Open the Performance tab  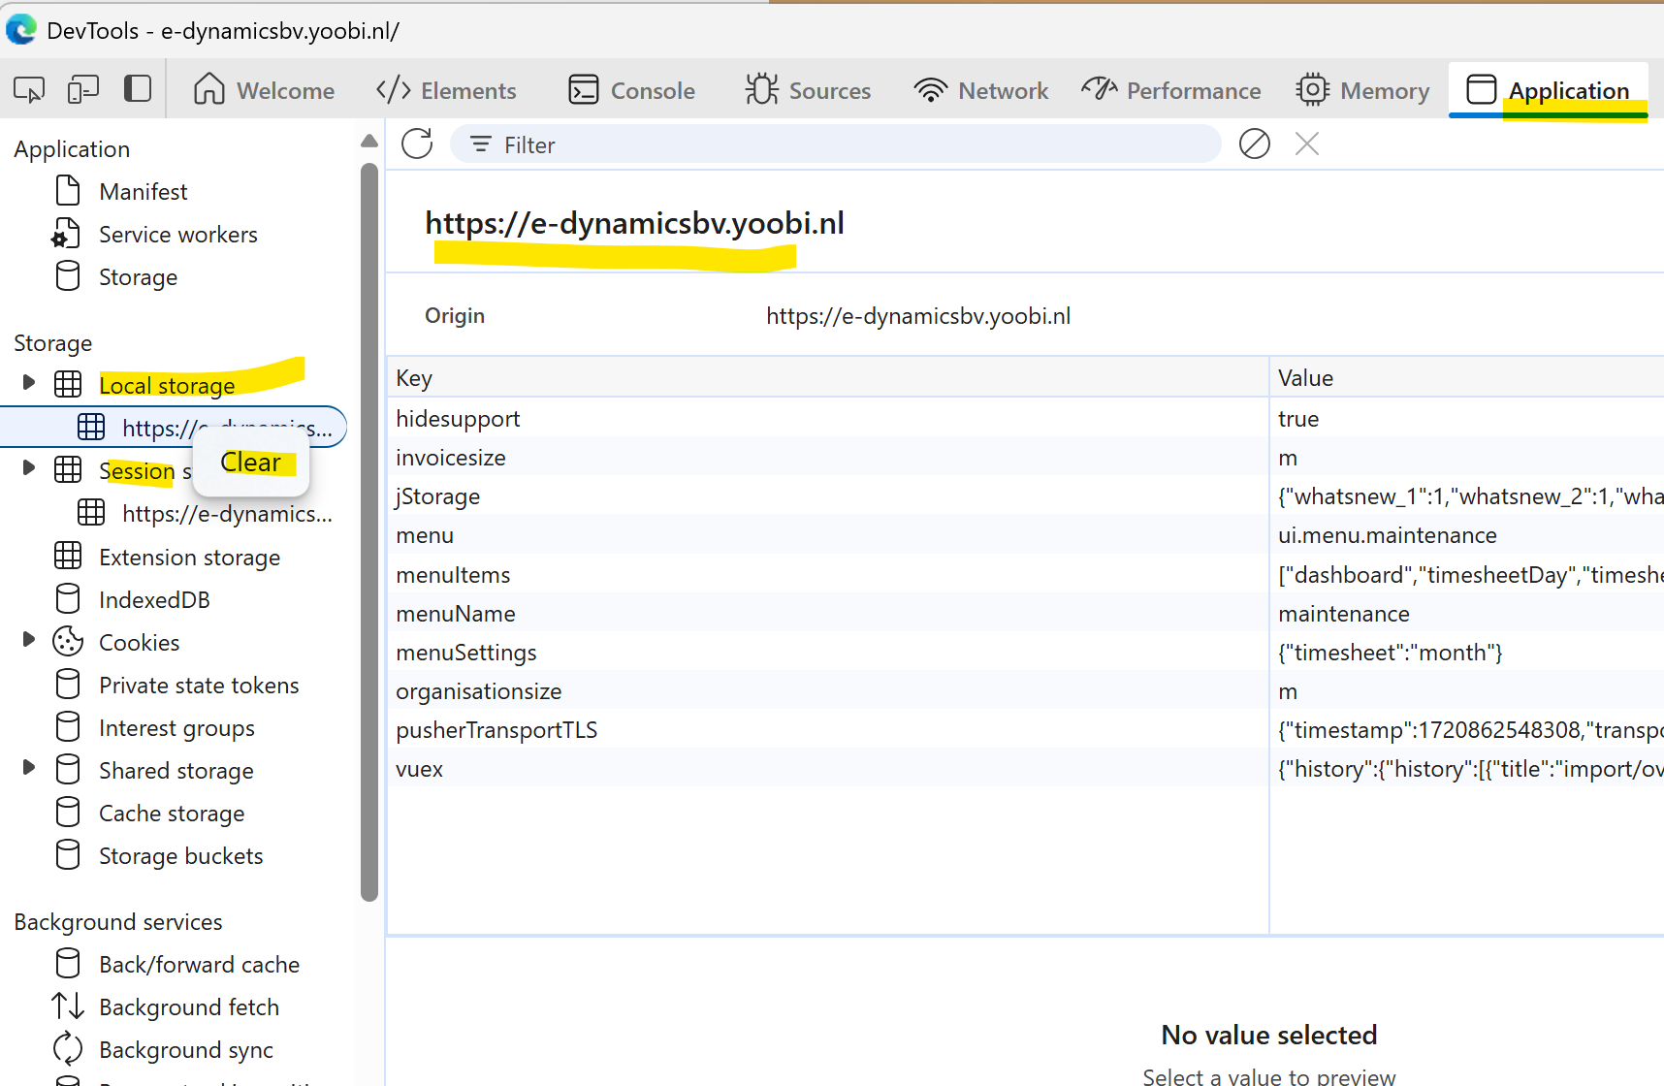point(1171,90)
